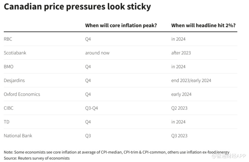The height and width of the screenshot is (162, 249).
Task: Click Desjardins' 'end 2023/early 2024' cell
Action: 191,81
